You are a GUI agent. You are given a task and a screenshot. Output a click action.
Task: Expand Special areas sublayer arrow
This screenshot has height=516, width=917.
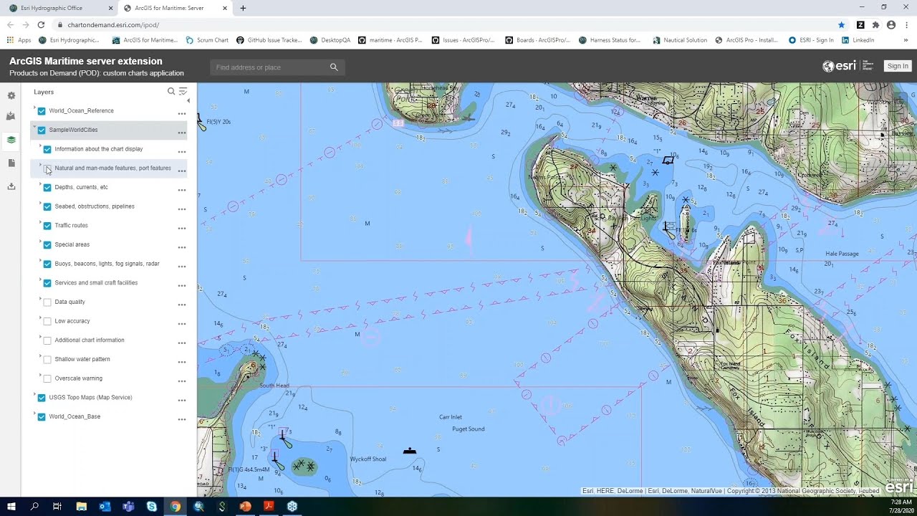point(40,242)
